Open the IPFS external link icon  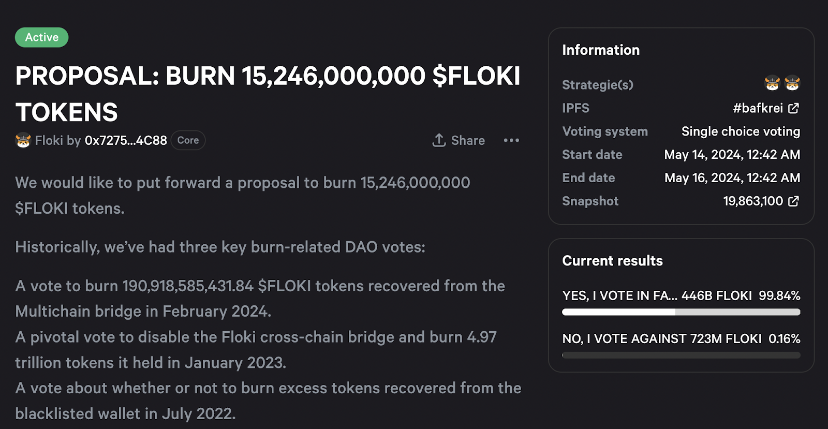click(793, 108)
